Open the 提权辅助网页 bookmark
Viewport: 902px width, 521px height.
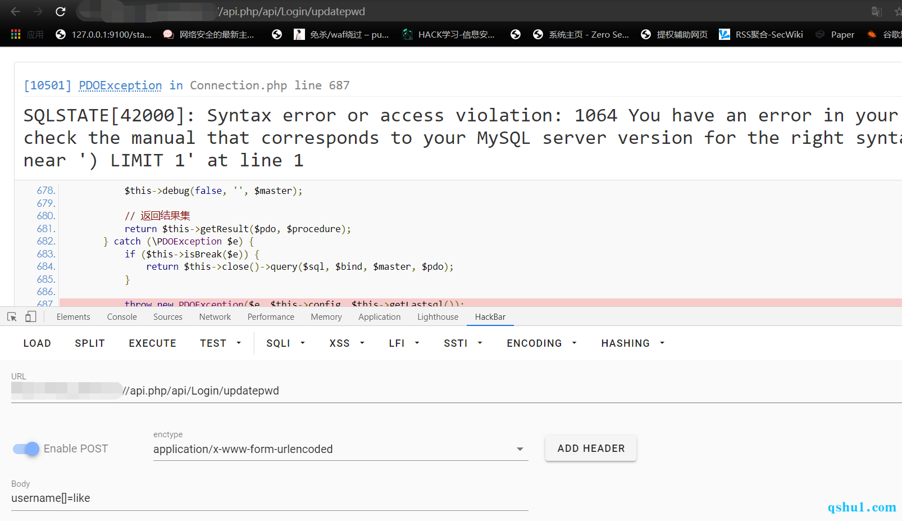pos(674,34)
